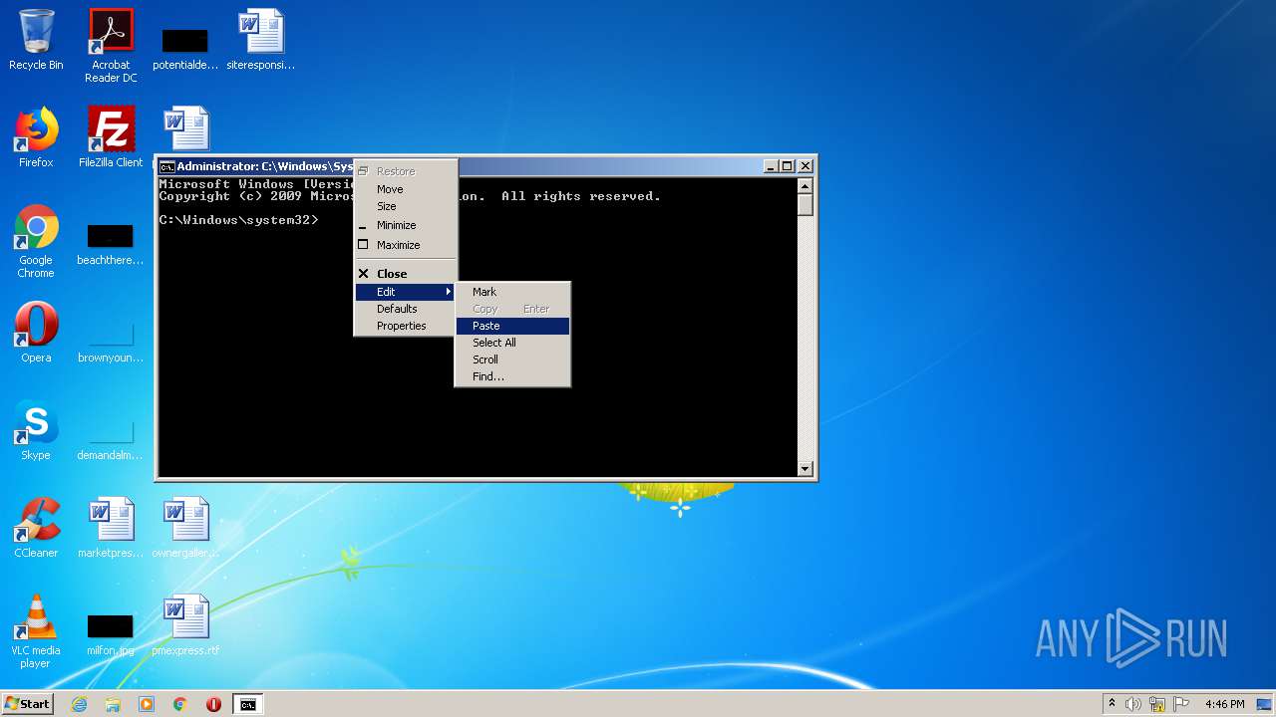Viewport: 1276px width, 717px height.
Task: Select the beachthere... desktop file
Action: [x=111, y=245]
